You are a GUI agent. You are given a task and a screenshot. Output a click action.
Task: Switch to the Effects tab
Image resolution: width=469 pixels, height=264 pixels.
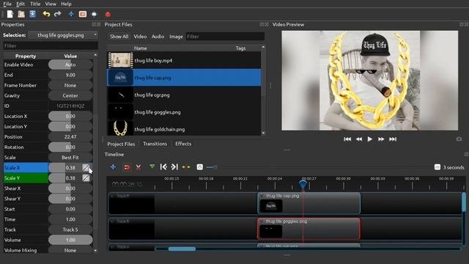pos(183,144)
